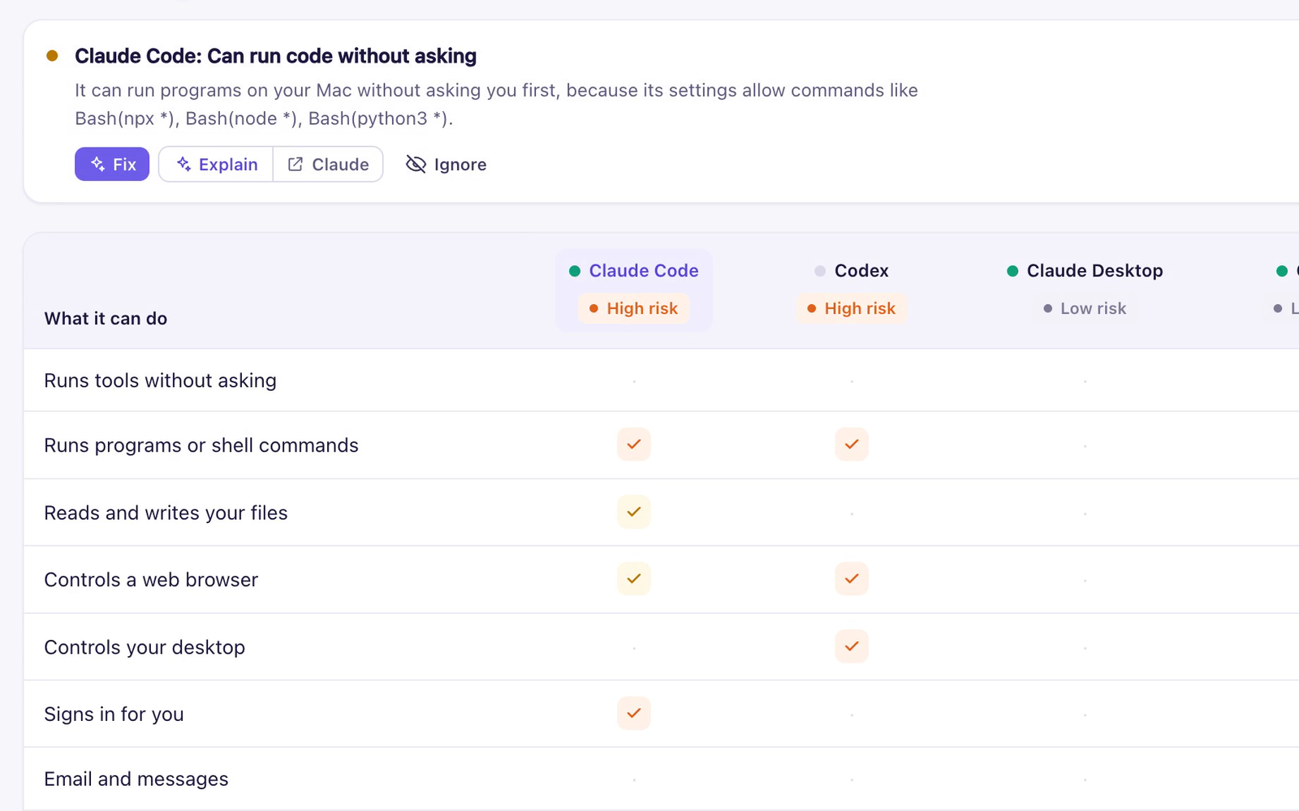Viewport: 1299px width, 811px height.
Task: Click the 'Signs in for you' row label
Action: click(114, 714)
